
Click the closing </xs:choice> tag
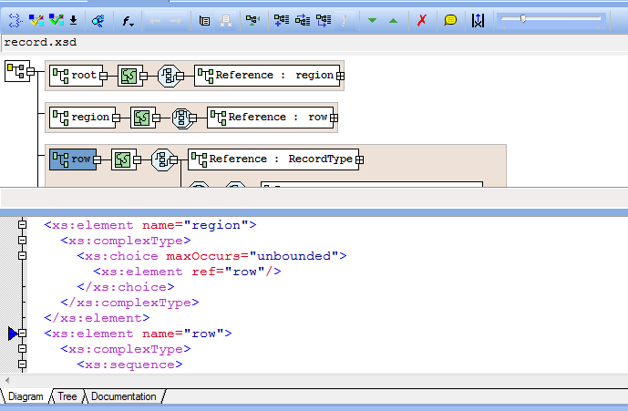pos(126,287)
